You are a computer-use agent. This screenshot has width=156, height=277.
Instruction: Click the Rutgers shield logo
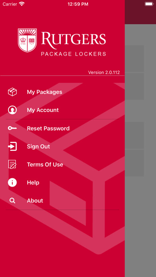[x=27, y=40]
